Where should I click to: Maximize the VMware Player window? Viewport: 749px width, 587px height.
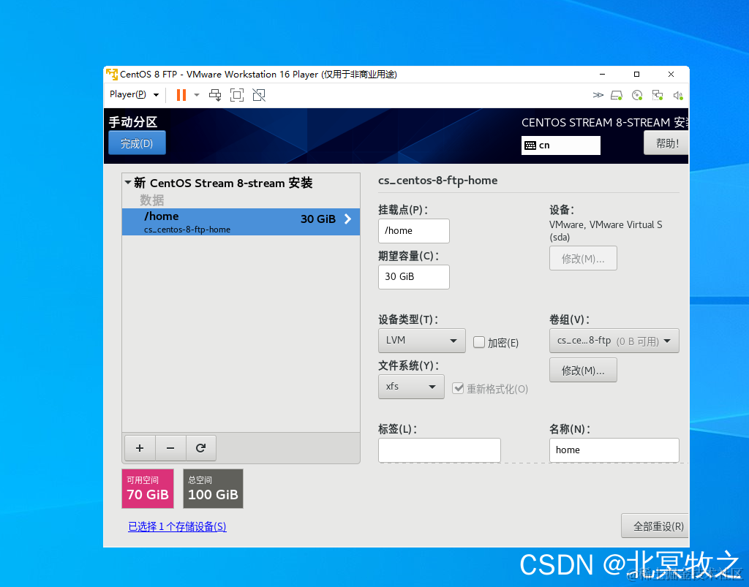click(x=636, y=74)
